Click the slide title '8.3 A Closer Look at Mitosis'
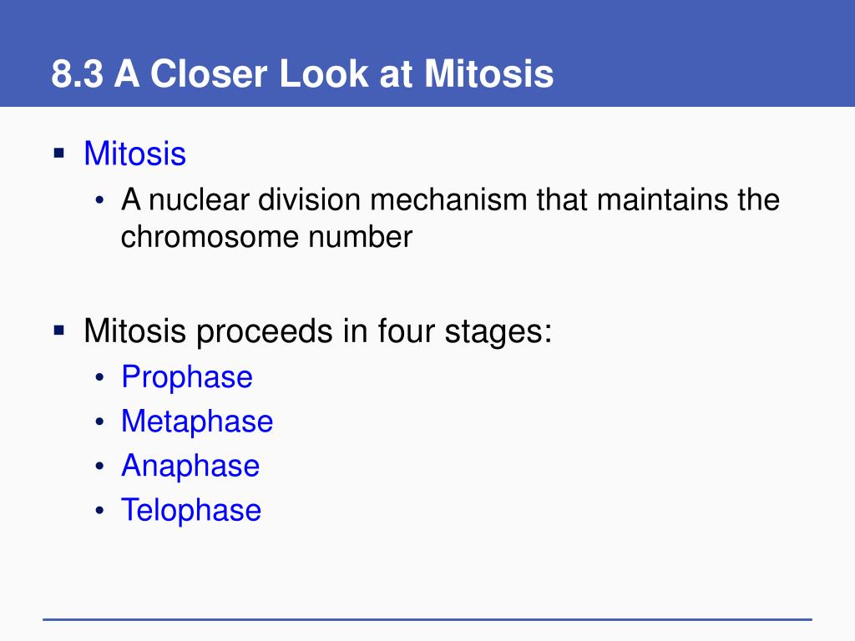Viewport: 855px width, 641px height. 302,73
